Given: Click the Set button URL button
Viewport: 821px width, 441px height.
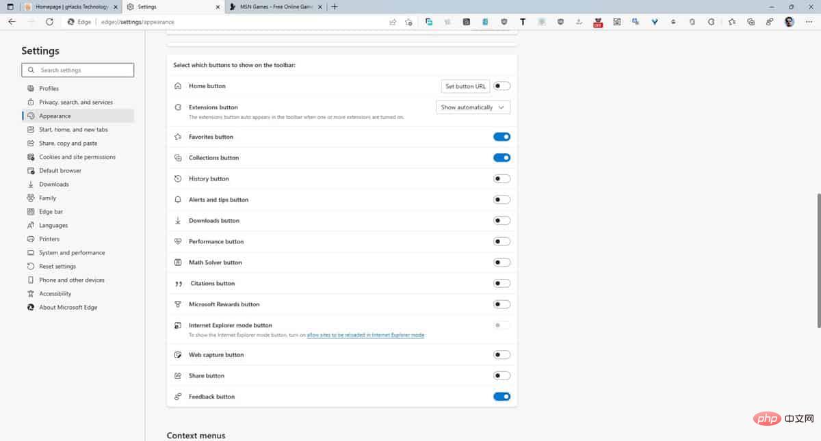Looking at the screenshot, I should pos(465,86).
